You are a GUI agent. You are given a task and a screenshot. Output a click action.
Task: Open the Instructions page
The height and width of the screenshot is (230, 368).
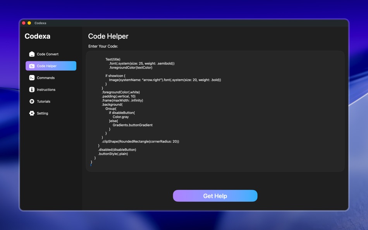pyautogui.click(x=51, y=90)
